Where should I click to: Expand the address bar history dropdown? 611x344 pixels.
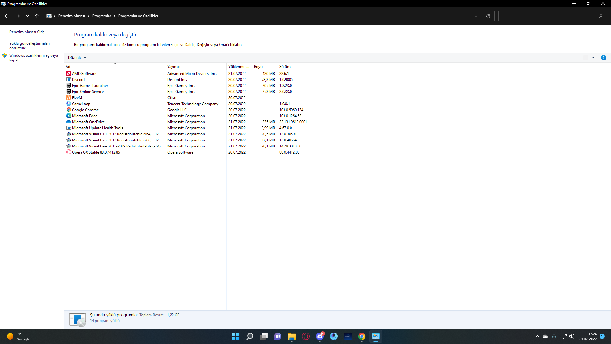click(x=476, y=16)
